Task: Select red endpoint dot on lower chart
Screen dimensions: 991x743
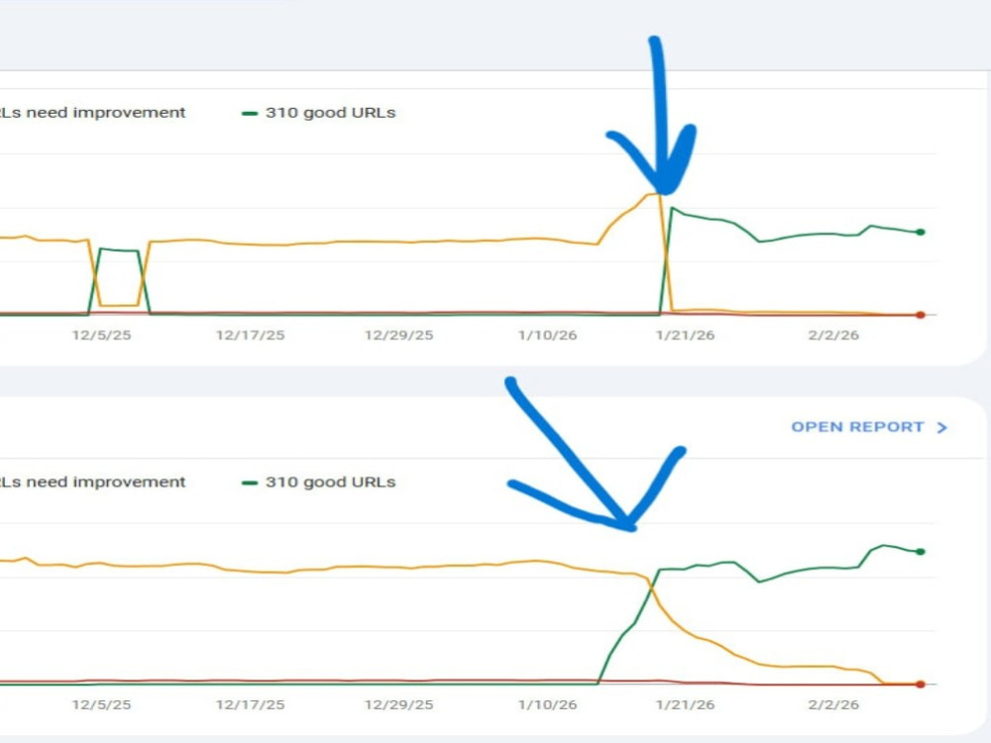Action: 921,685
